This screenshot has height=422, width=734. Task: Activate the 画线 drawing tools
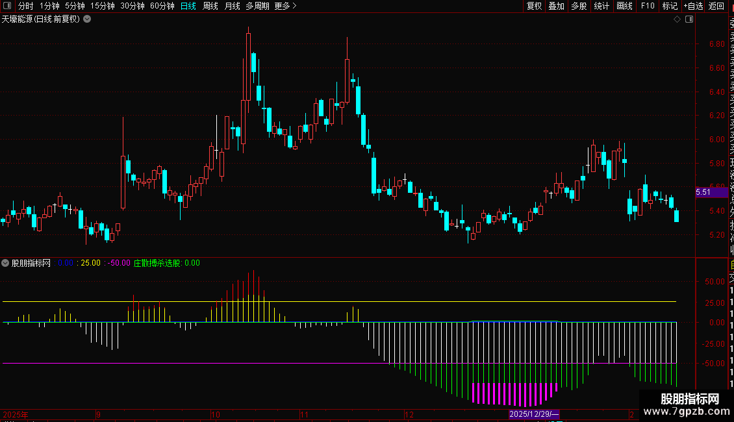(624, 6)
